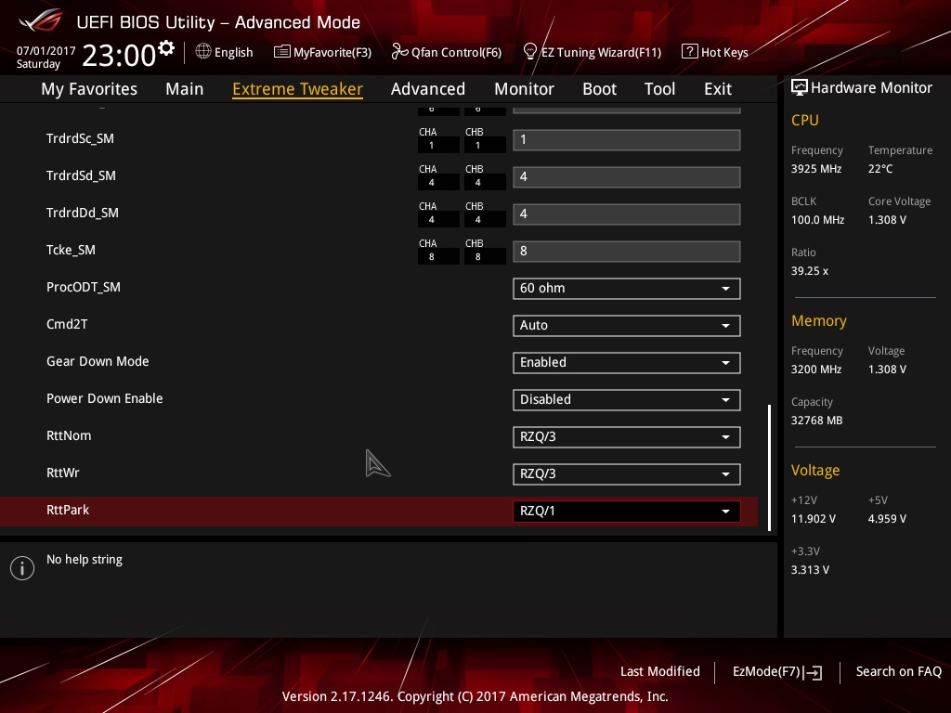The image size is (951, 713).
Task: Click the 23:00 clock display
Action: pyautogui.click(x=119, y=55)
